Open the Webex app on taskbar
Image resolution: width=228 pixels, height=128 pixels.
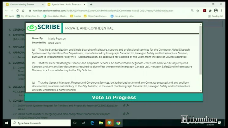(x=110, y=123)
